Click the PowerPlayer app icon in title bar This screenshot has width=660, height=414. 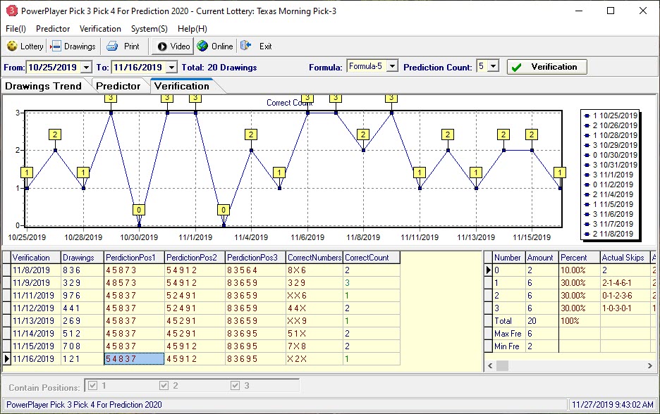click(11, 11)
